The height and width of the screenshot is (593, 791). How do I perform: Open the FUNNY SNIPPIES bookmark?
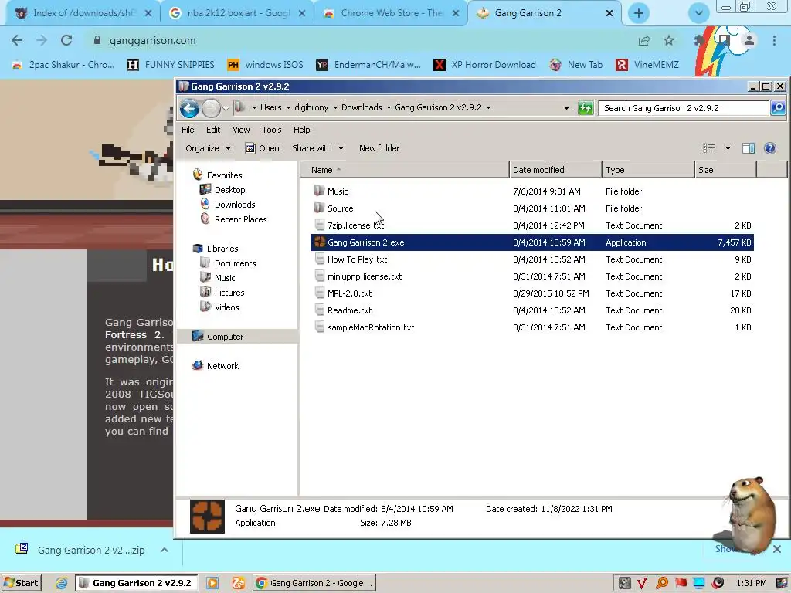[x=171, y=65]
